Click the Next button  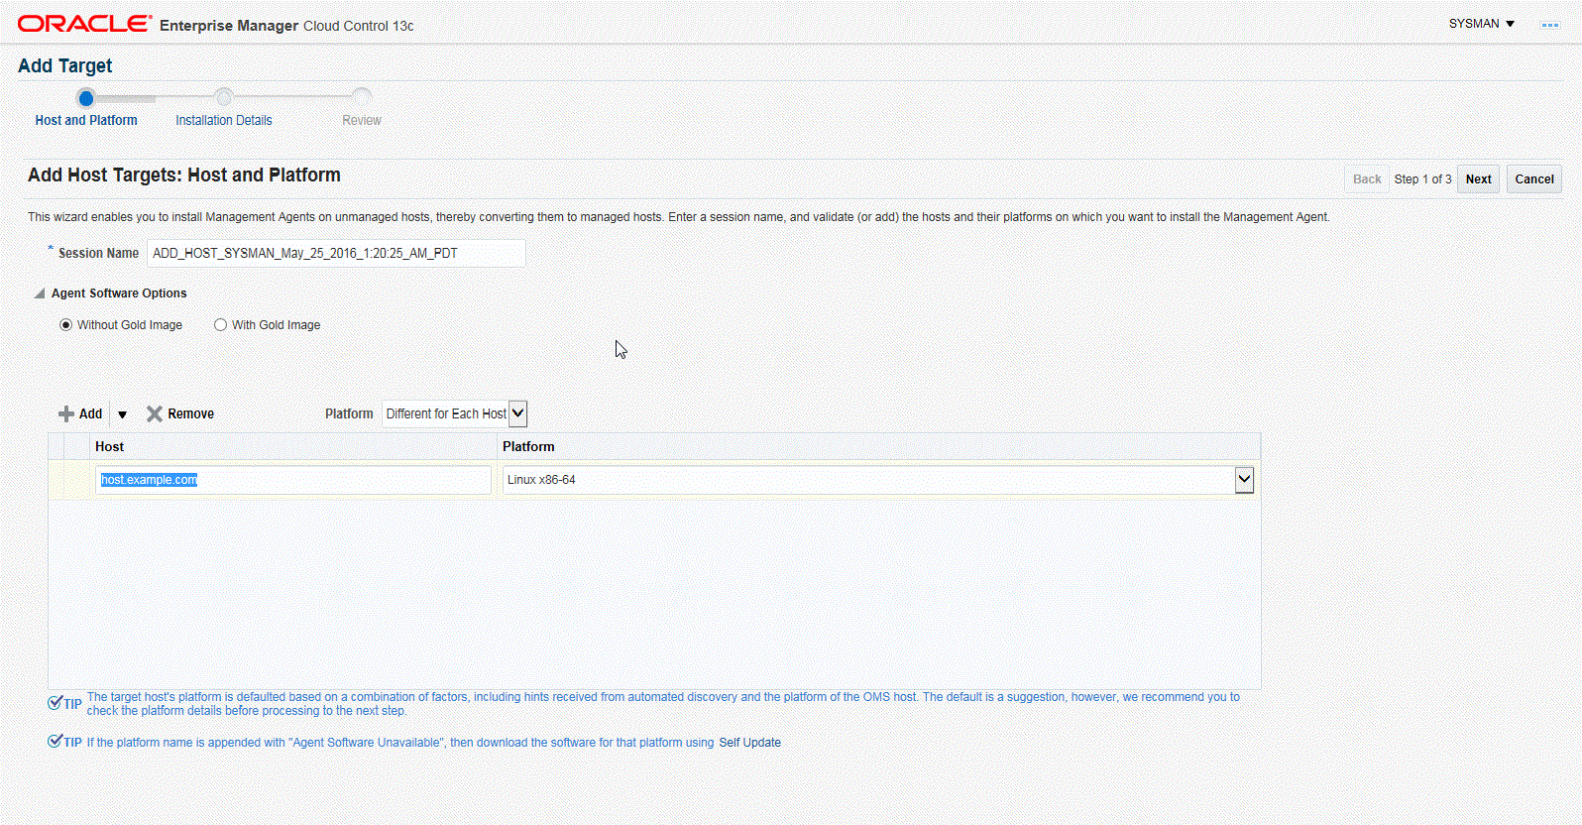pos(1478,179)
